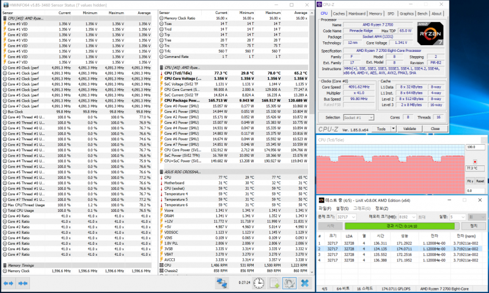The width and height of the screenshot is (489, 293).
Task: Click Core Speed value 4091.62 MHz in CPU-Z
Action: tap(359, 87)
